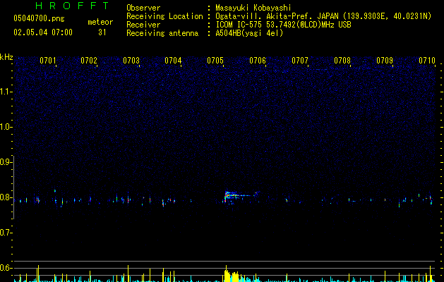Select observer name Masayuki Kobayashi

tap(253, 8)
